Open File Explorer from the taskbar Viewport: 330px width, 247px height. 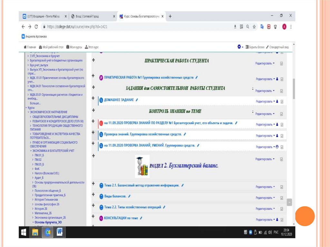(35, 232)
